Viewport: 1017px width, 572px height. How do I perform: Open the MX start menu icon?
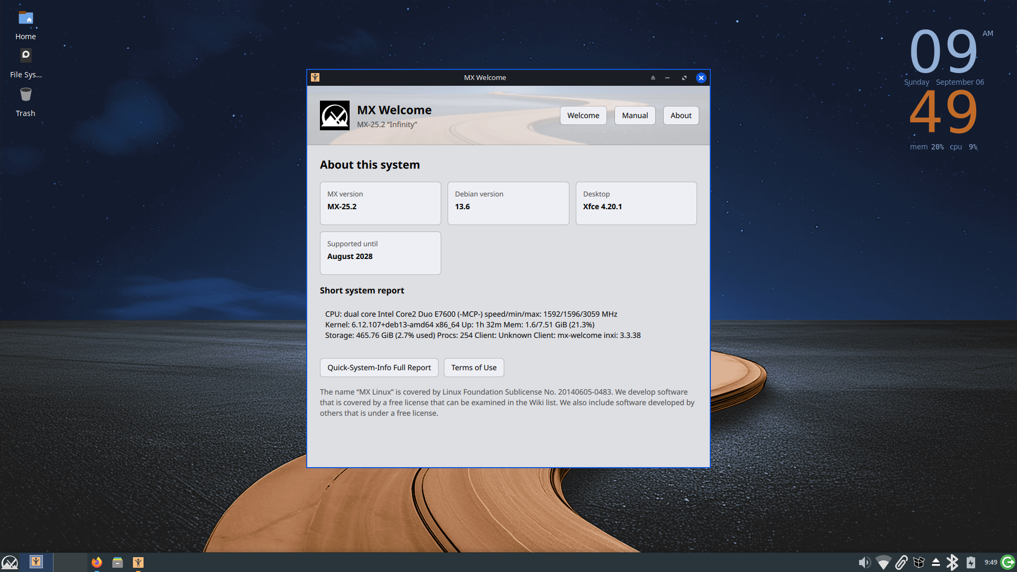[10, 562]
